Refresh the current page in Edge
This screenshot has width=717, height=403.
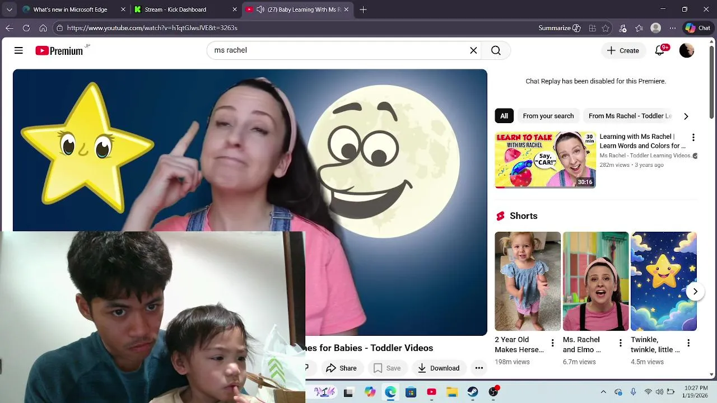tap(26, 28)
